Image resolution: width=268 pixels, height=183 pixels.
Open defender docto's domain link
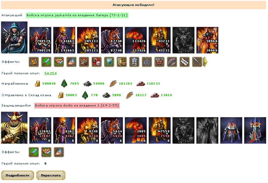point(77,106)
